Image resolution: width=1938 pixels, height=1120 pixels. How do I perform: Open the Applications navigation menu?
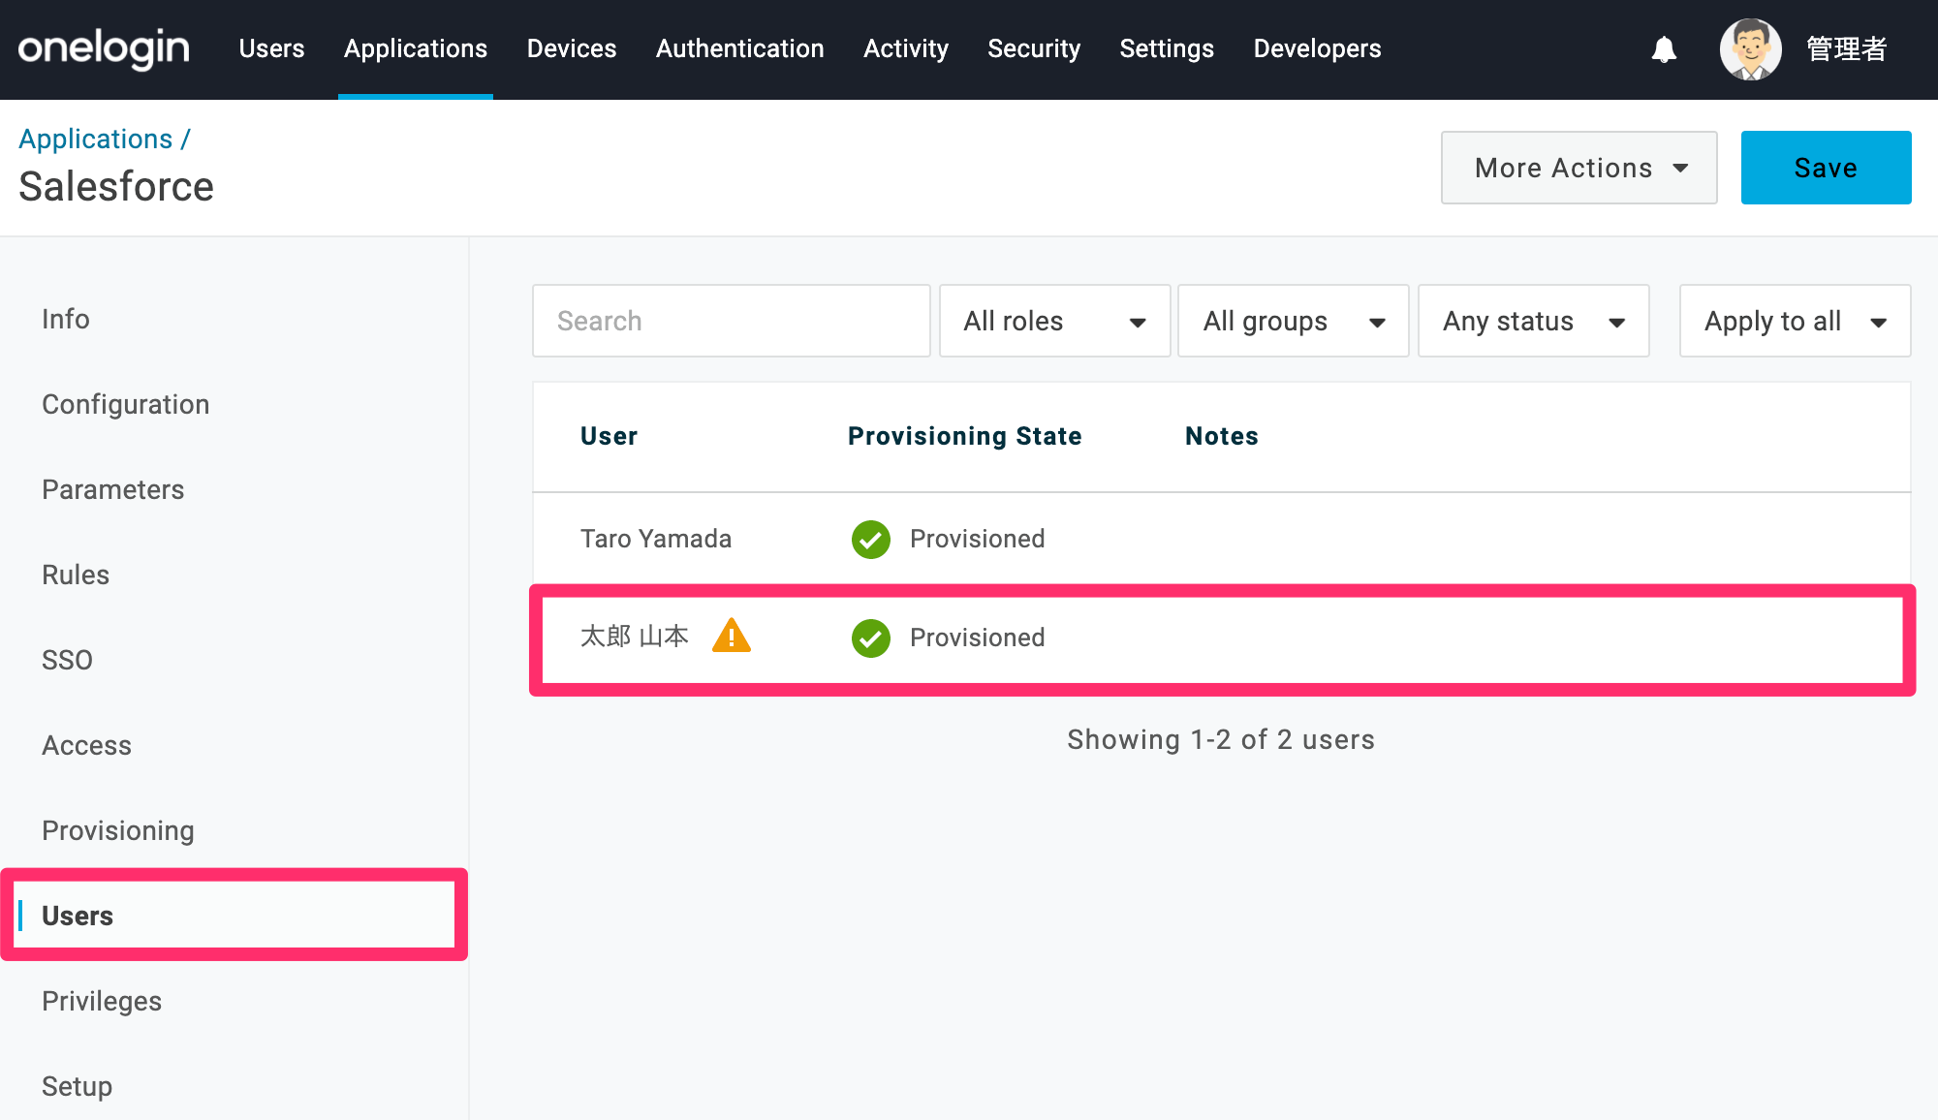point(416,48)
